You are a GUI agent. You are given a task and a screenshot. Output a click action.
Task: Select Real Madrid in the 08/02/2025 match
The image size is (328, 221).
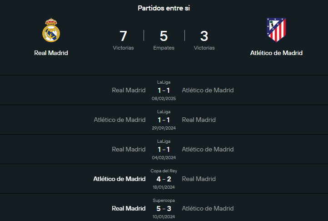pos(129,90)
